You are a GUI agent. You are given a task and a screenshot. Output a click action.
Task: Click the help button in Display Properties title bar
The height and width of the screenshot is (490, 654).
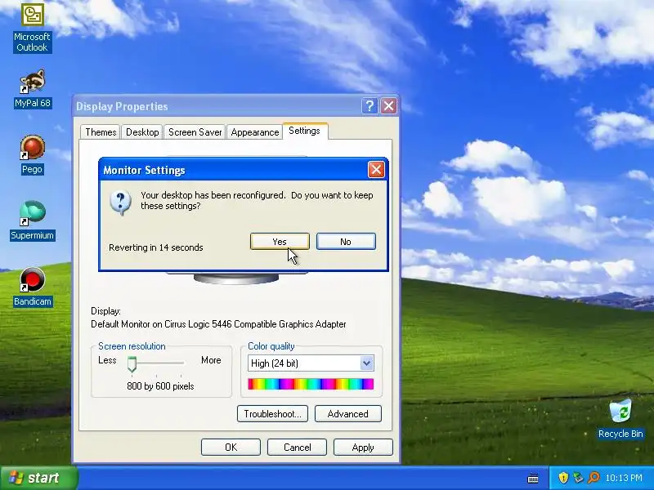tap(370, 106)
